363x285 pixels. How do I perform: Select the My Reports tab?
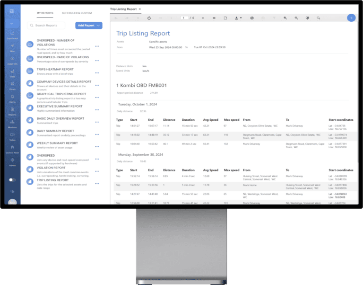tap(45, 13)
